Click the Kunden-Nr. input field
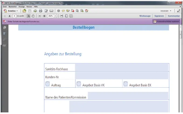The width and height of the screenshot is (183, 114). [x=122, y=76]
